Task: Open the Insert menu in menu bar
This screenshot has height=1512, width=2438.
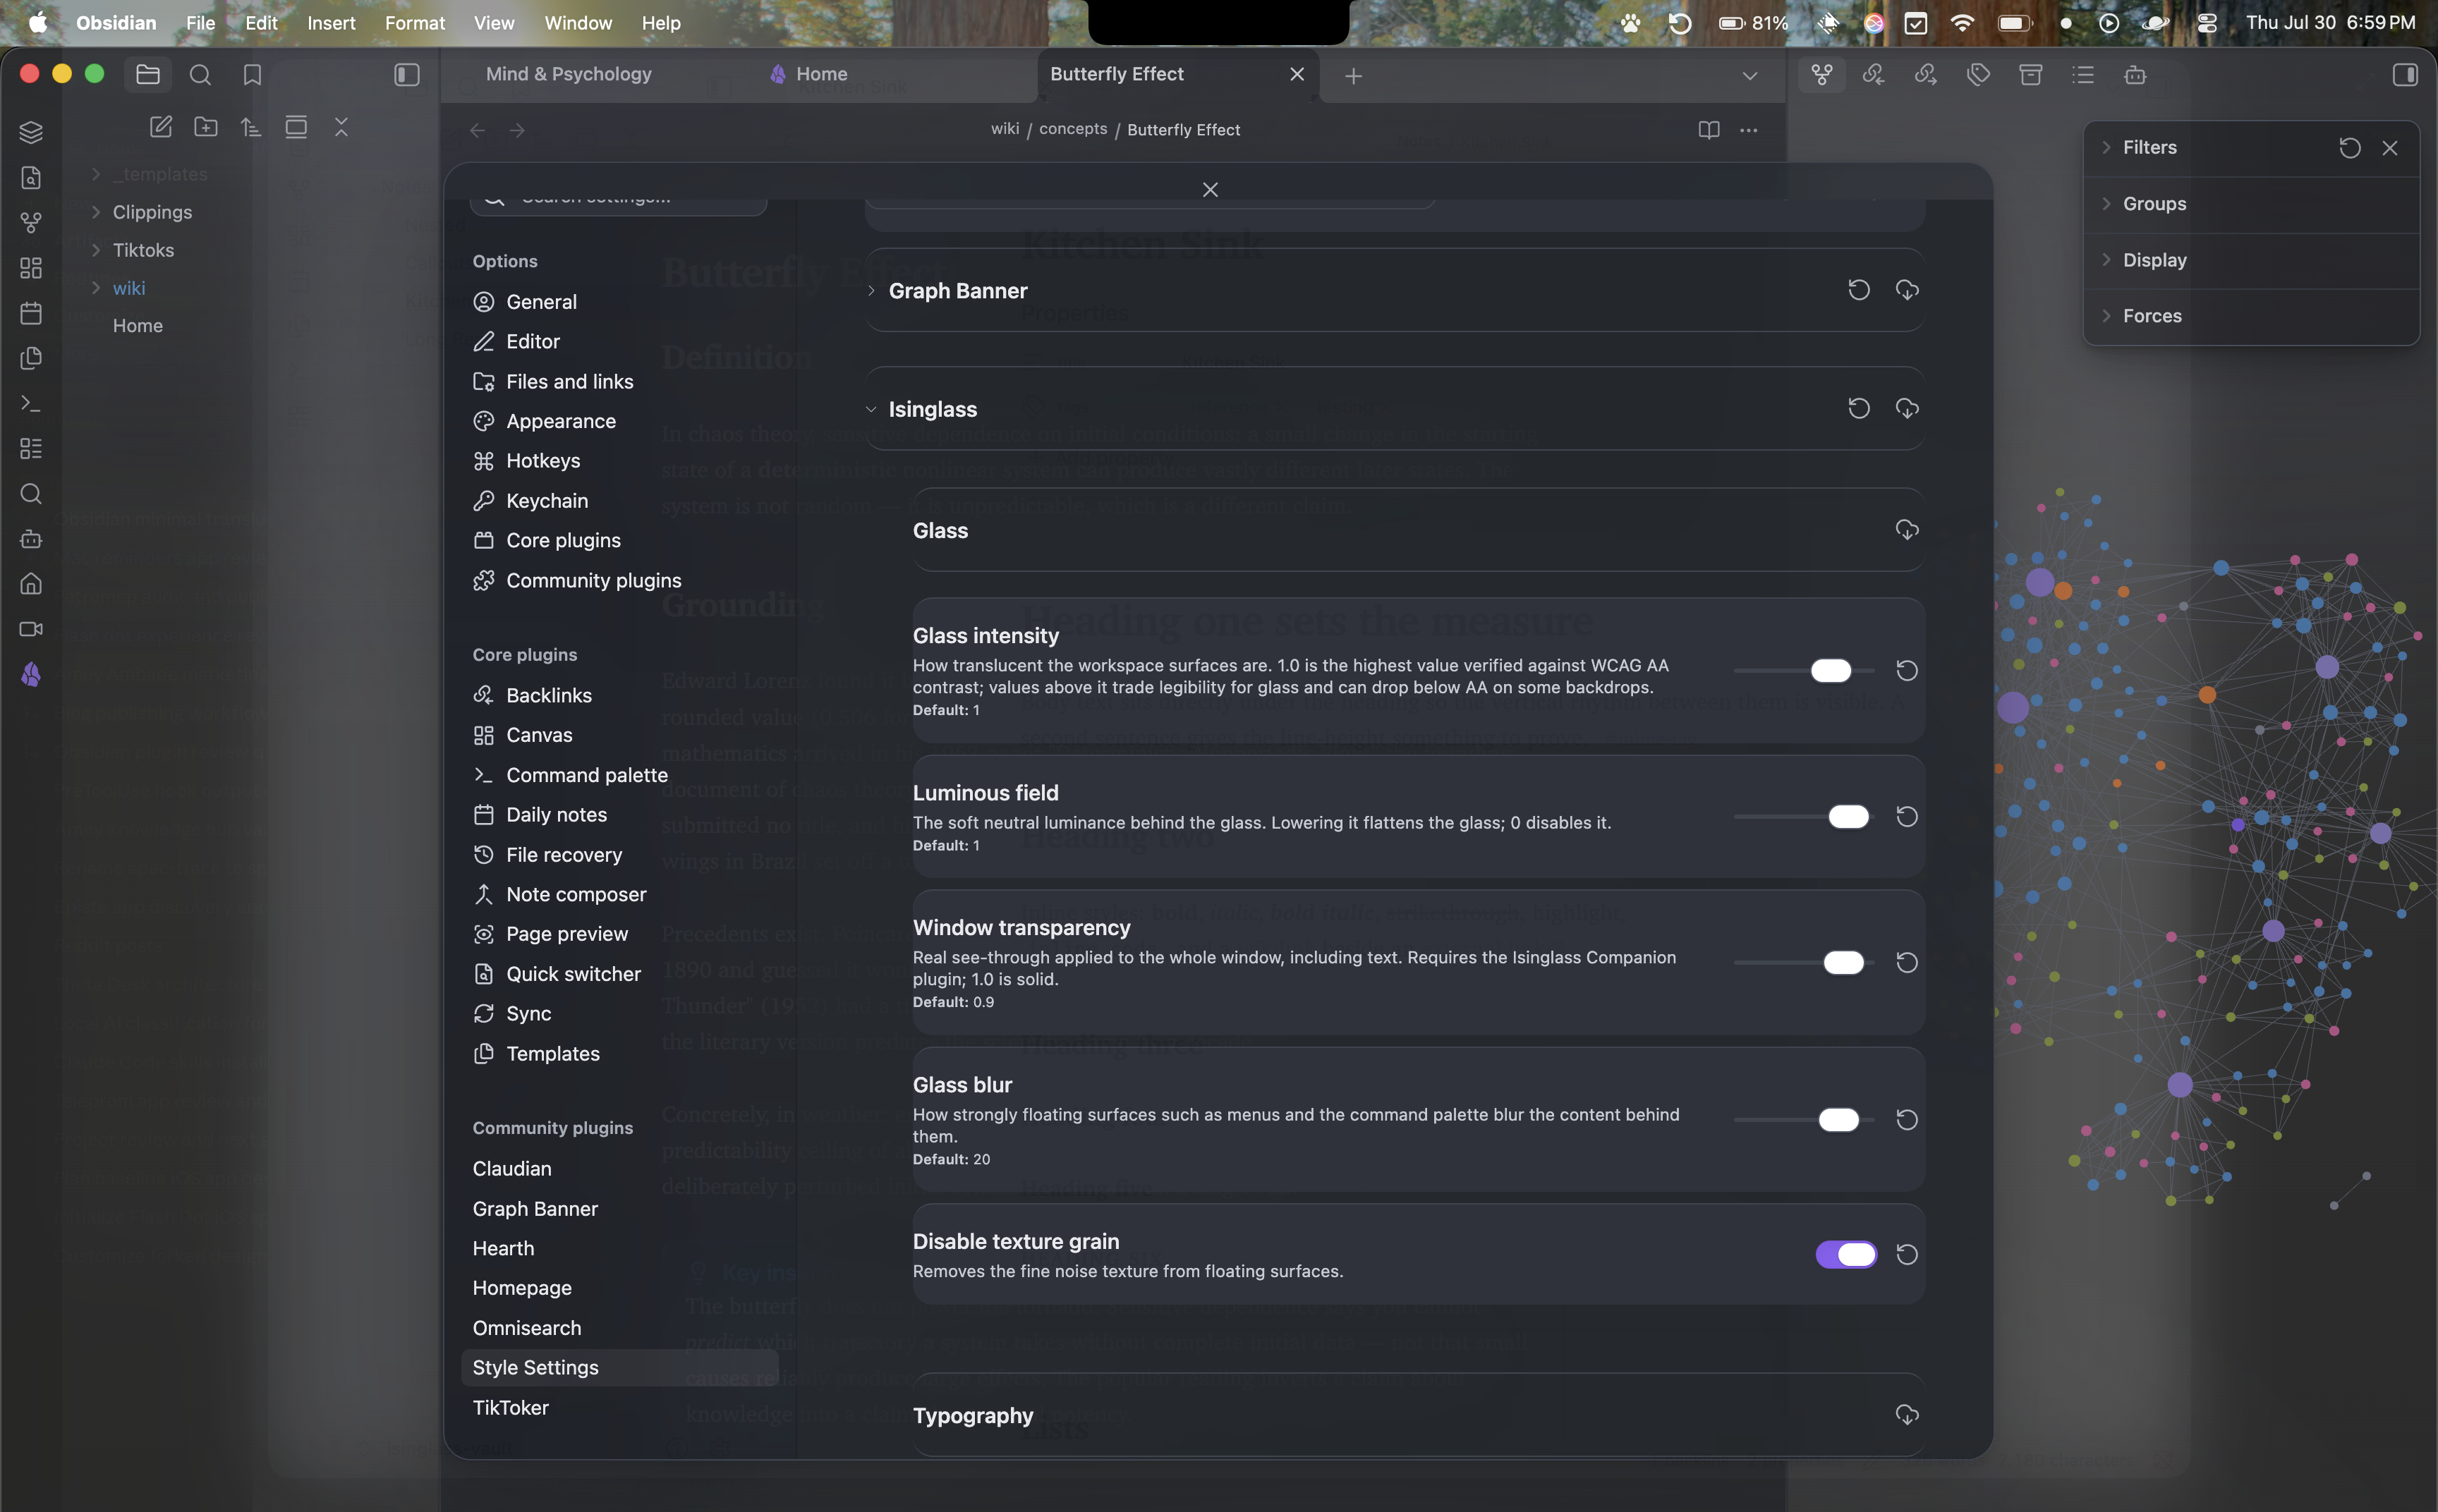Action: coord(331,22)
